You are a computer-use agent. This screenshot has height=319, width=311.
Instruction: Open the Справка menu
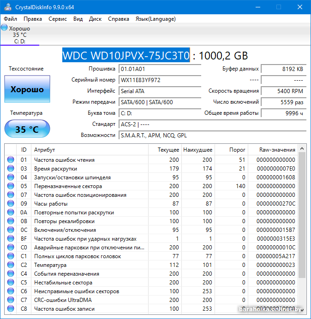pos(118,19)
